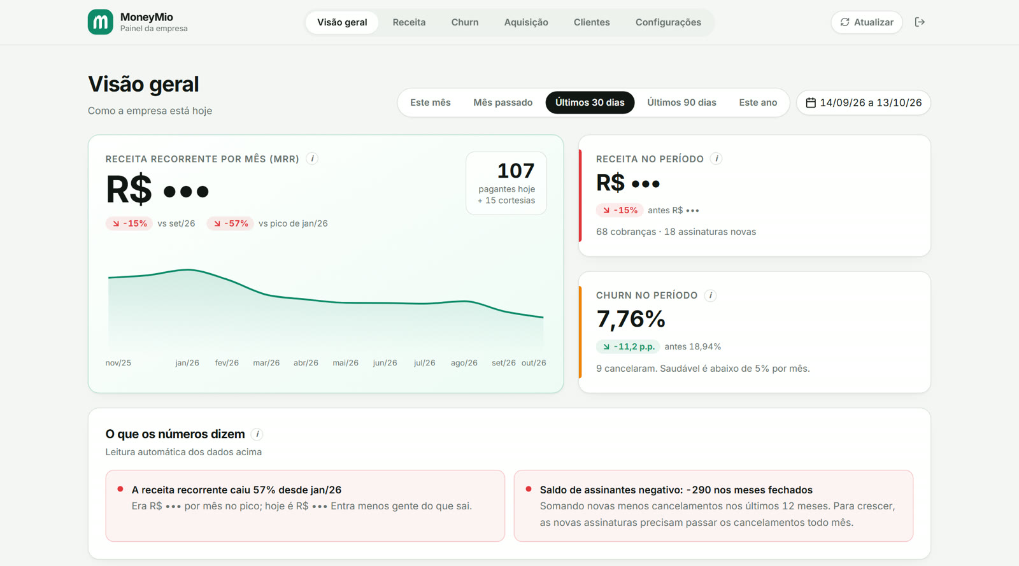
Task: Open the Receita no período info icon
Action: click(x=716, y=159)
